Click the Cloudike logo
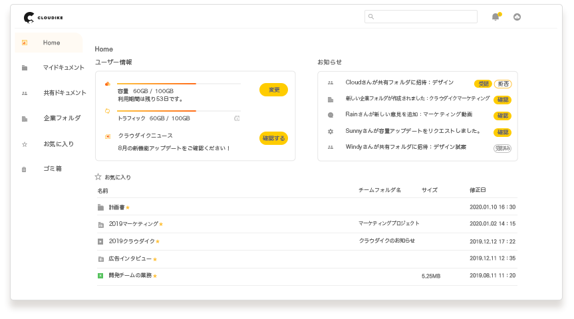This screenshot has width=574, height=319. [x=43, y=17]
